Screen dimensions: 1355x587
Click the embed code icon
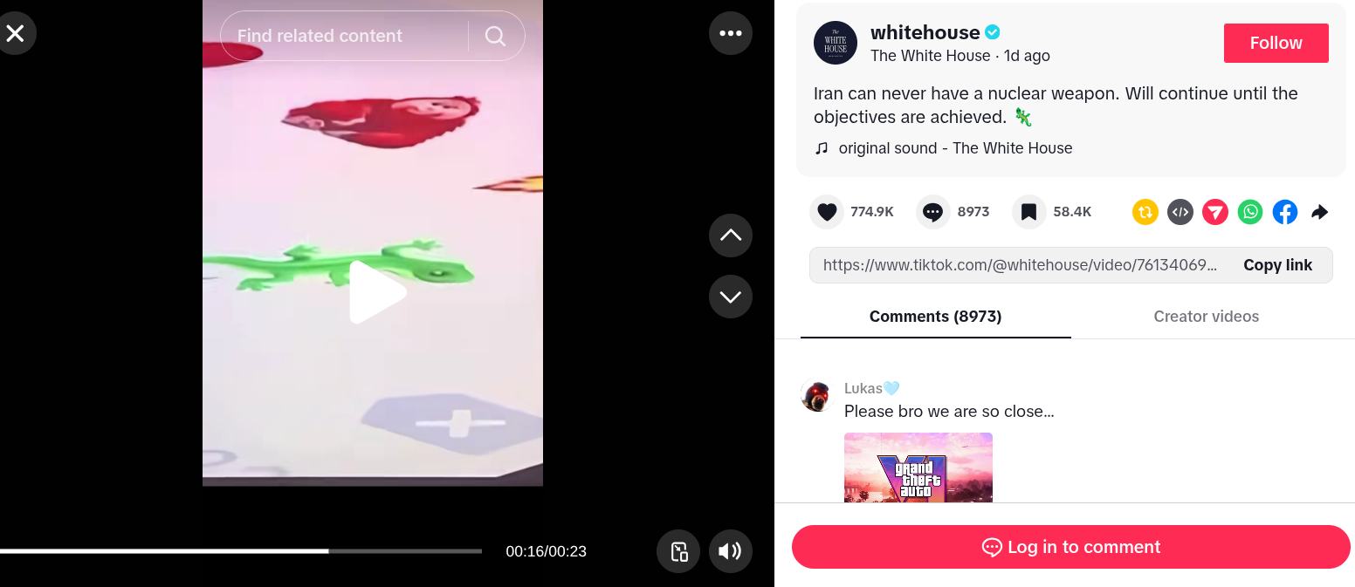point(1180,212)
